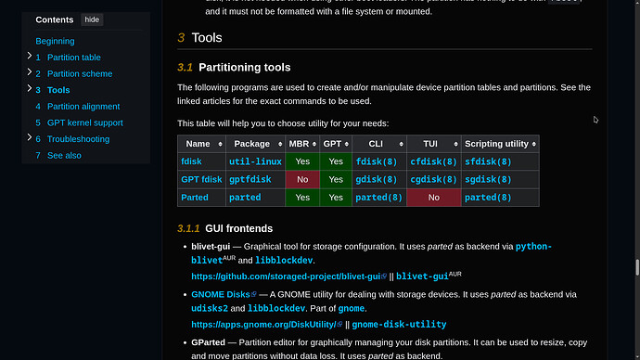Open parted(8) link in CLI column

tap(378, 198)
